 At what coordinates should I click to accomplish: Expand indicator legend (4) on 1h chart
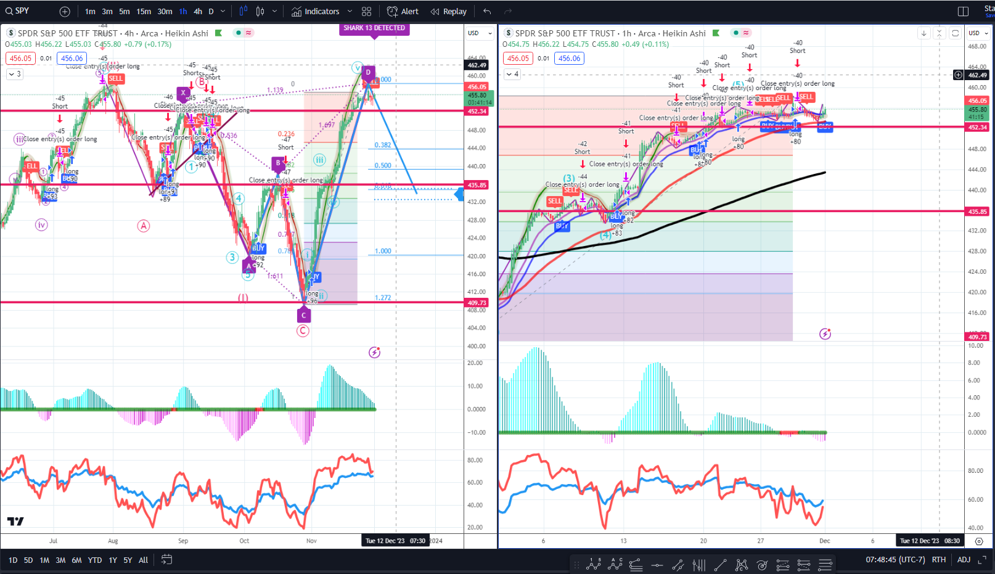(x=512, y=74)
